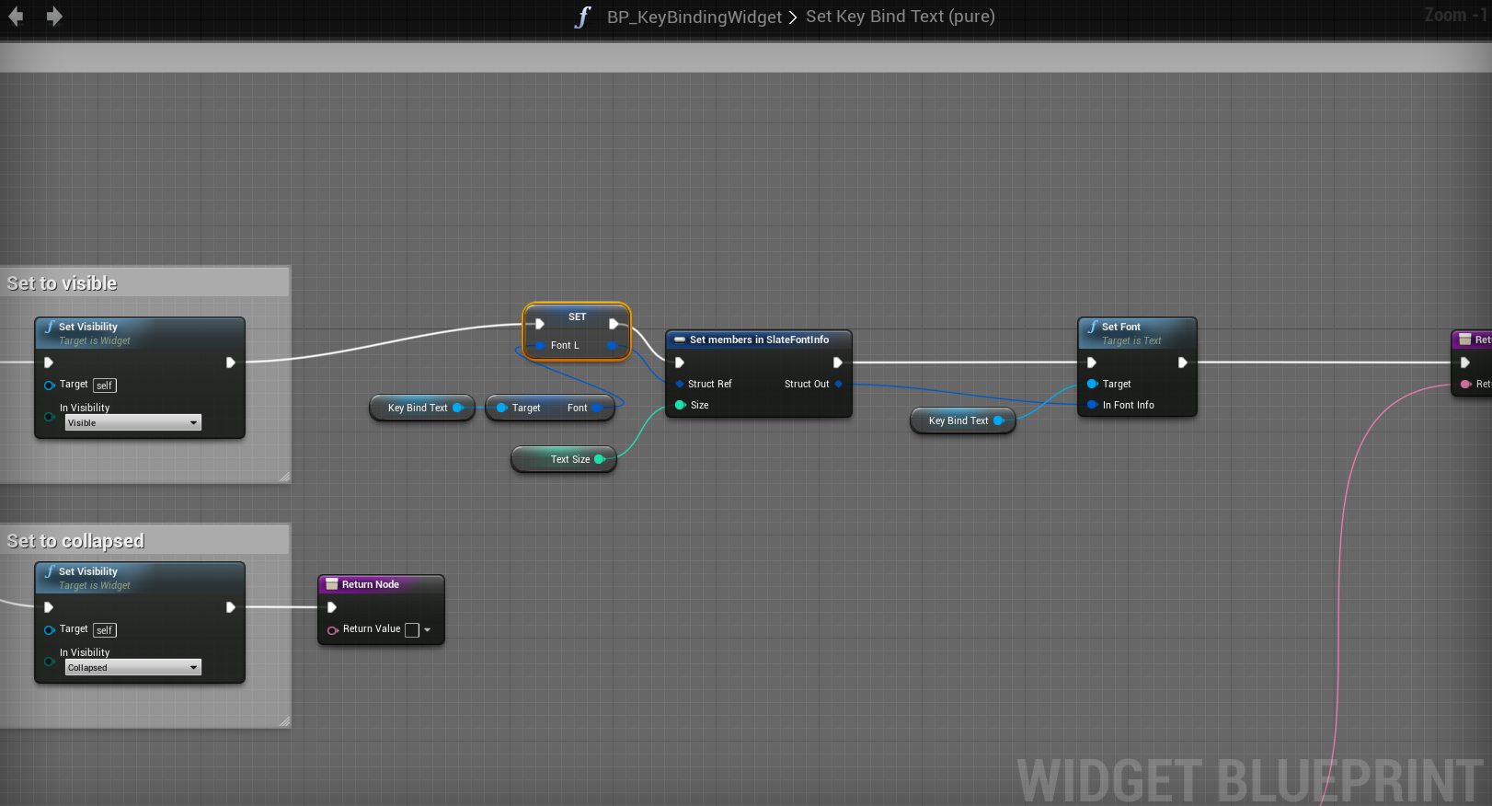Click output pin of Key Bind Text near Set Font
1492x806 pixels.
[x=999, y=420]
